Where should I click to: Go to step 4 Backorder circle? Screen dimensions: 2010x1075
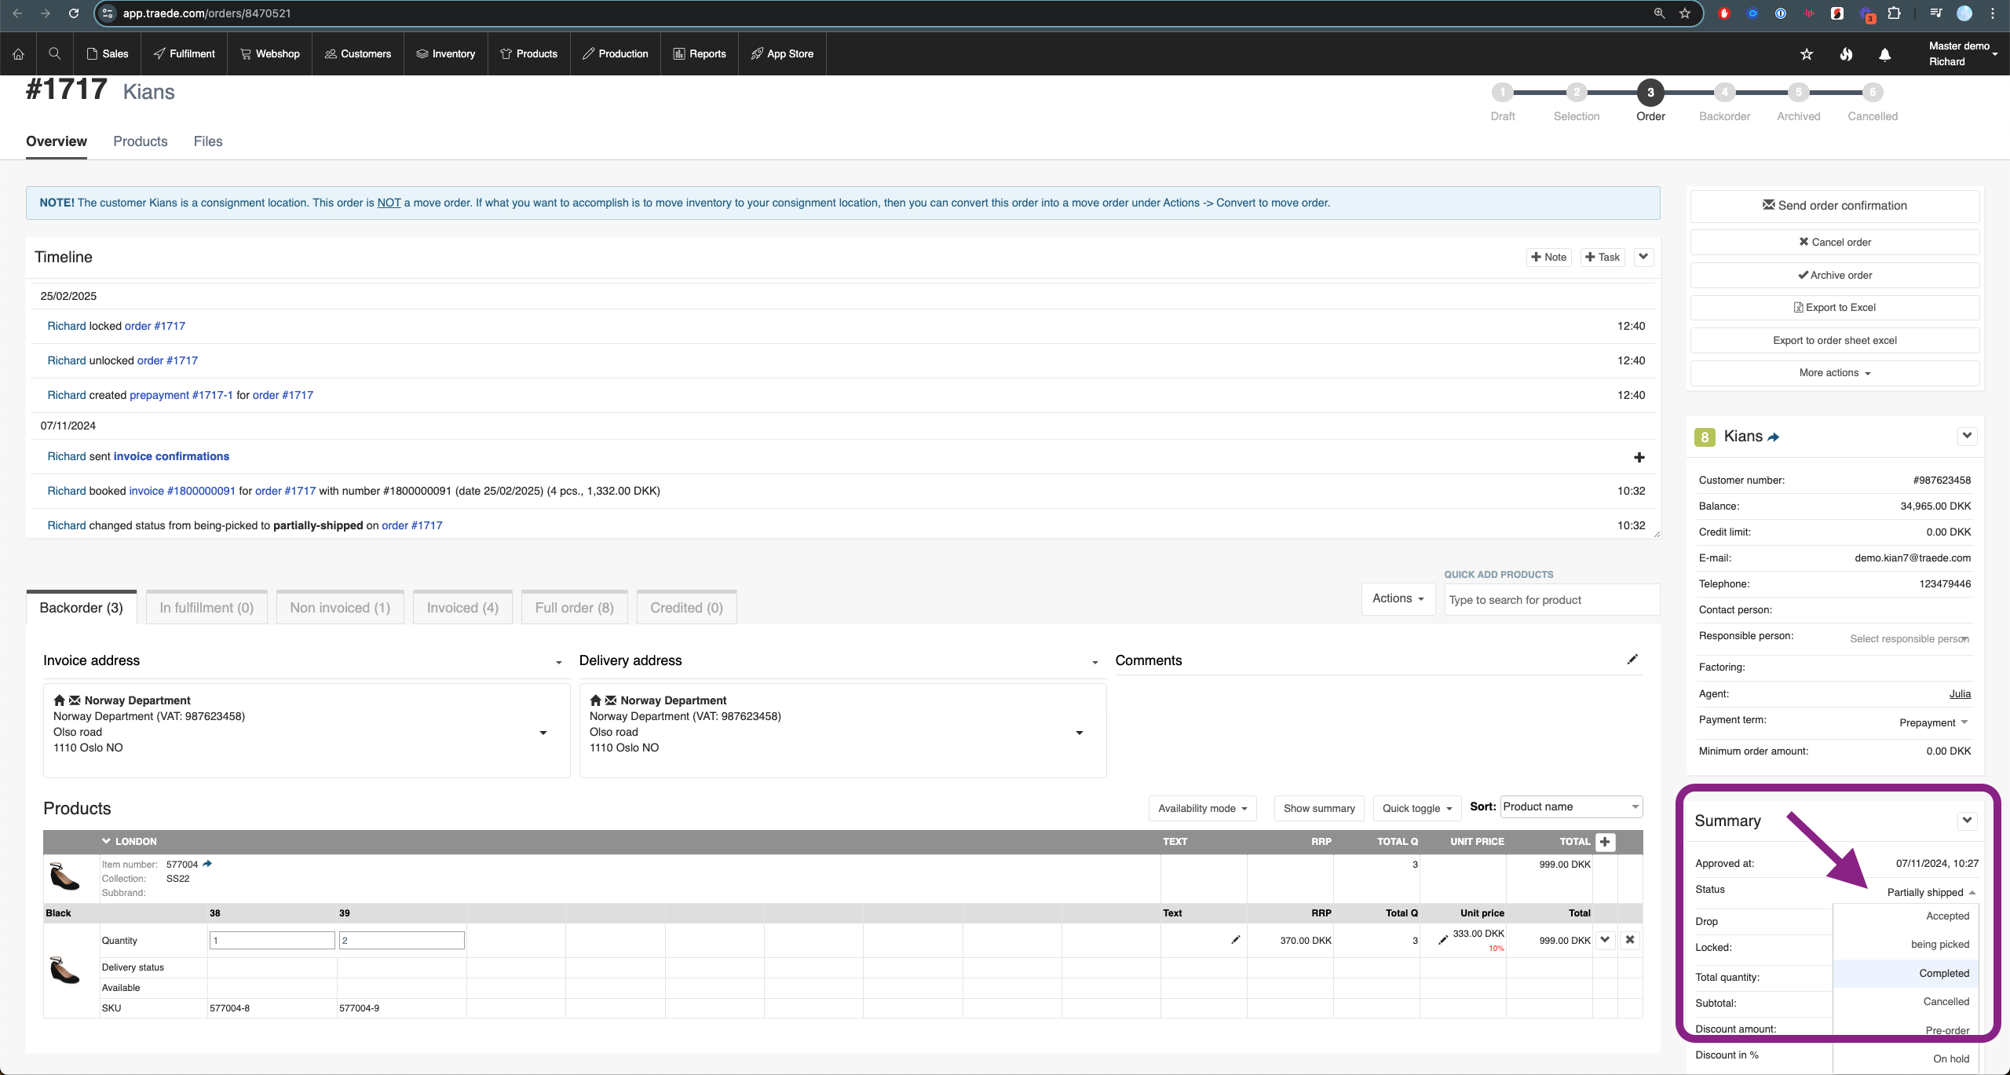[x=1724, y=92]
